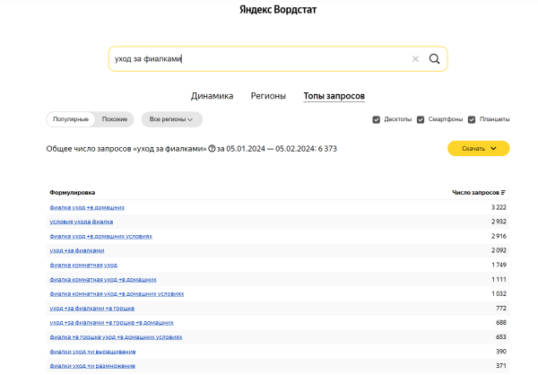This screenshot has width=538, height=375.
Task: Open link 'фиалки уход +и выращивание'
Action: click(x=92, y=352)
